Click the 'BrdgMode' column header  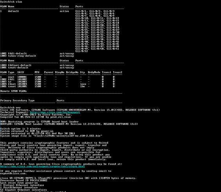tap(94, 72)
